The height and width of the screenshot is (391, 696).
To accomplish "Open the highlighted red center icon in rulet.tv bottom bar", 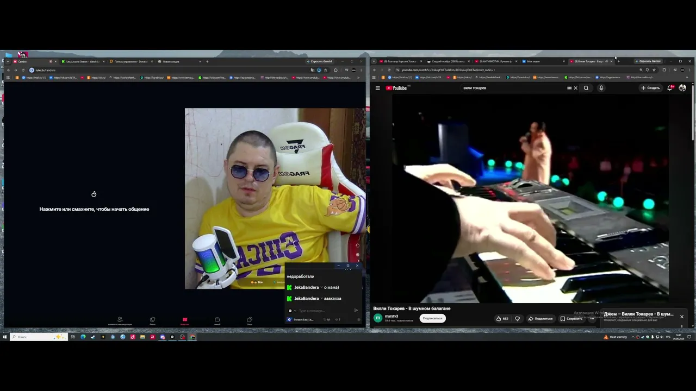I will [x=185, y=320].
